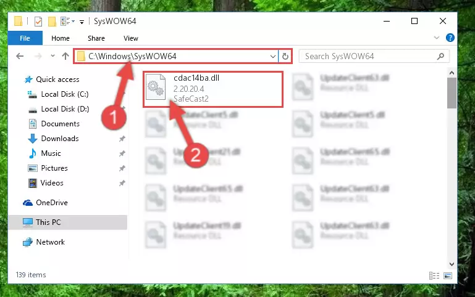Click the Network icon in sidebar

[28, 242]
